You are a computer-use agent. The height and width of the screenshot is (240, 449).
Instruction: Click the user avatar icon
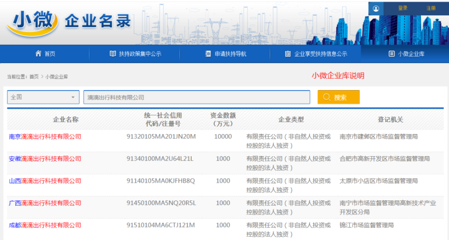pos(376,9)
